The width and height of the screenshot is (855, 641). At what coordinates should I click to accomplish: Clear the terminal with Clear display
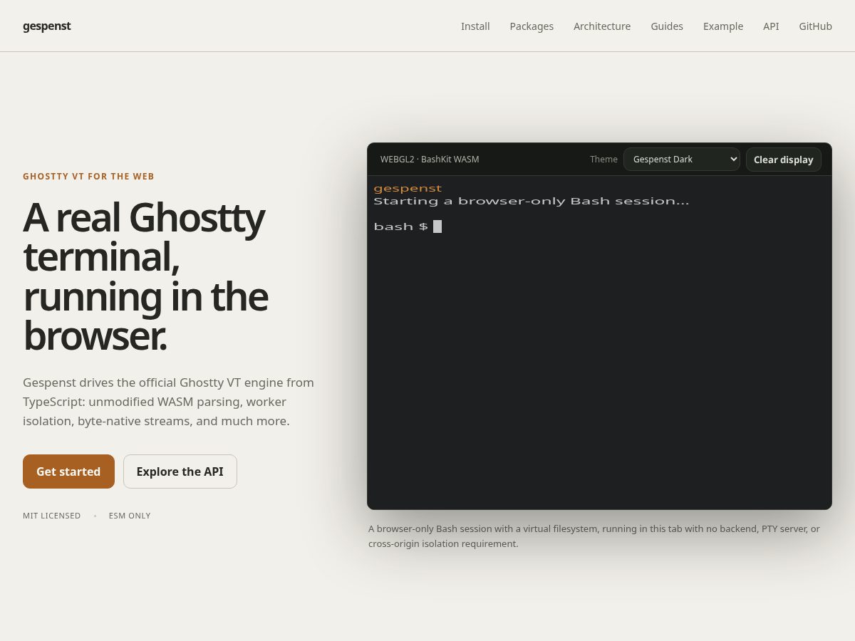784,160
